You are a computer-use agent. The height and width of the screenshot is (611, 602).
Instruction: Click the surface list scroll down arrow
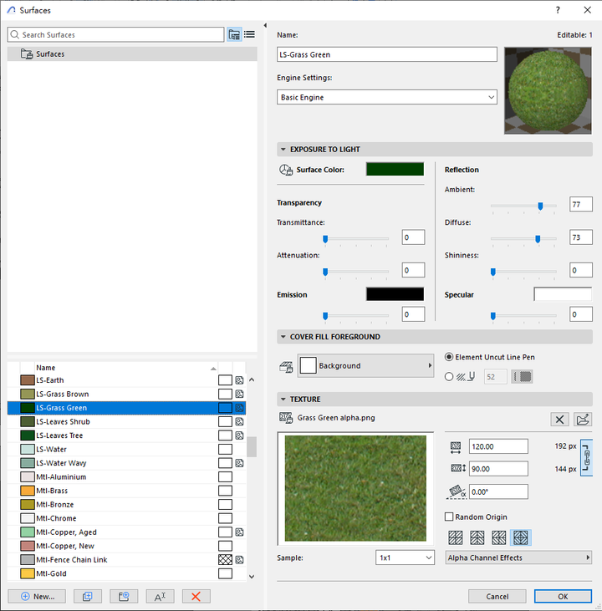pos(252,577)
